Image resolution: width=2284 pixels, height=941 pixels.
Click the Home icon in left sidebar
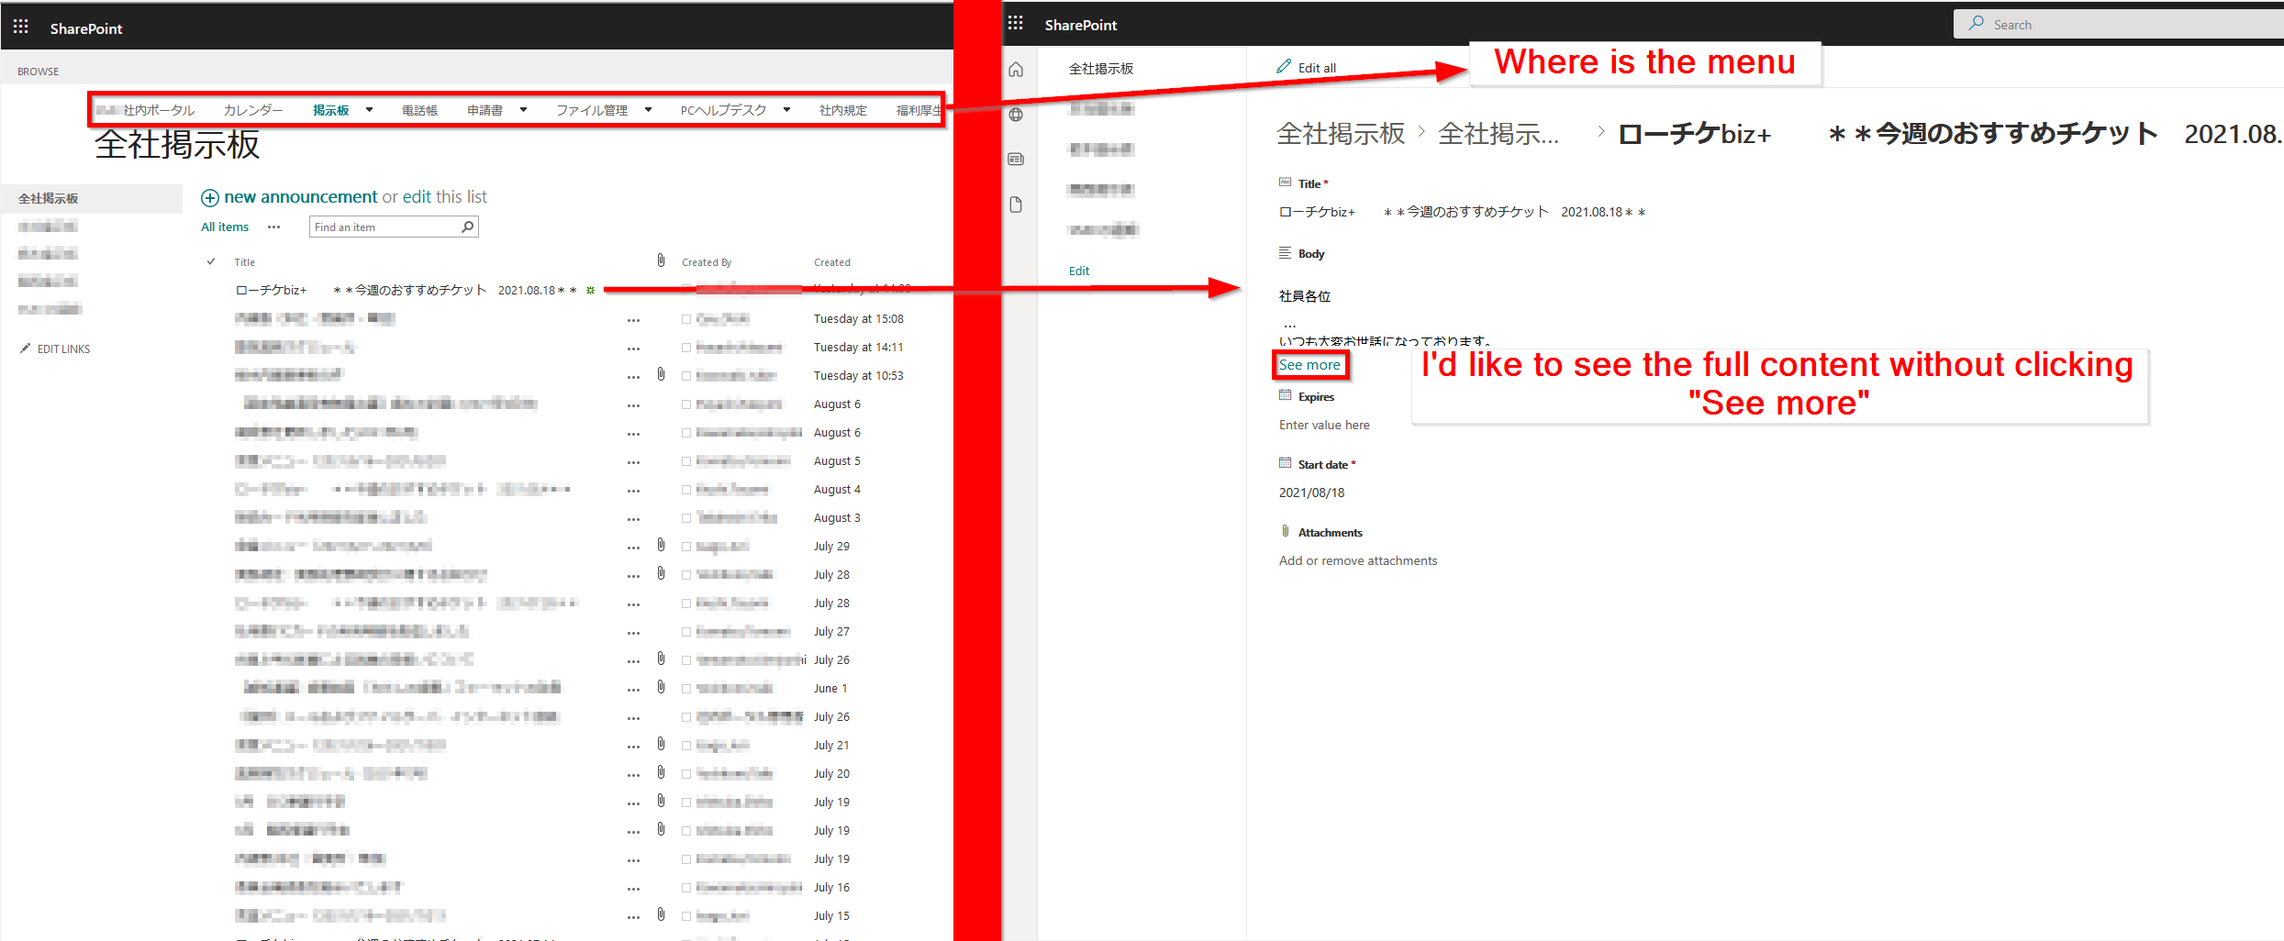tap(1015, 69)
